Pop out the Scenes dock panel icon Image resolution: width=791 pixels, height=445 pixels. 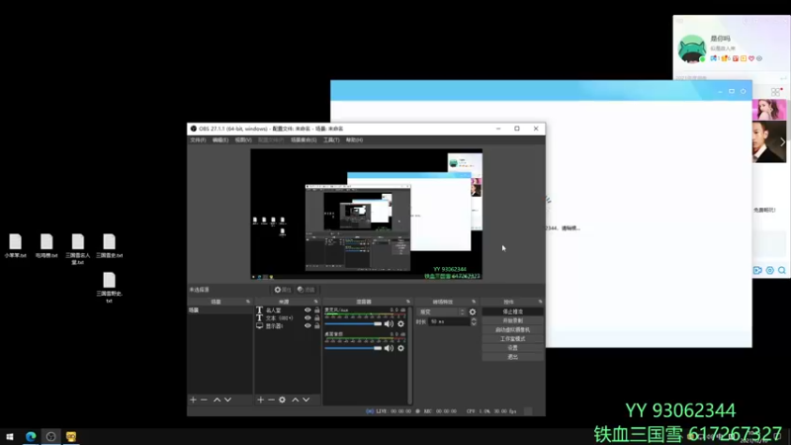tap(248, 302)
